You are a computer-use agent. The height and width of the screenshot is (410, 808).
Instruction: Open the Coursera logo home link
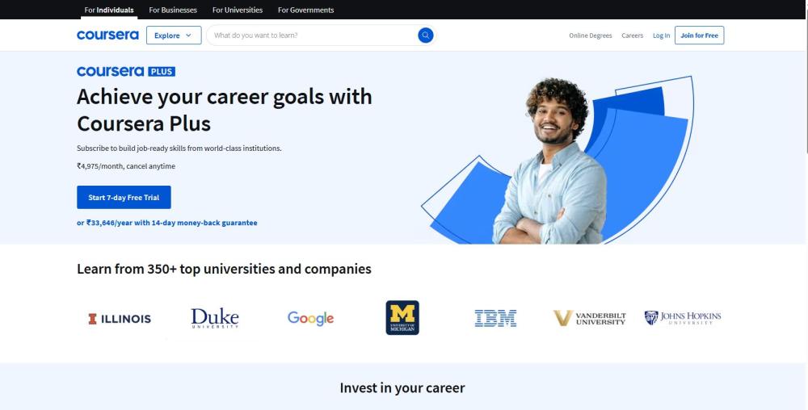107,35
